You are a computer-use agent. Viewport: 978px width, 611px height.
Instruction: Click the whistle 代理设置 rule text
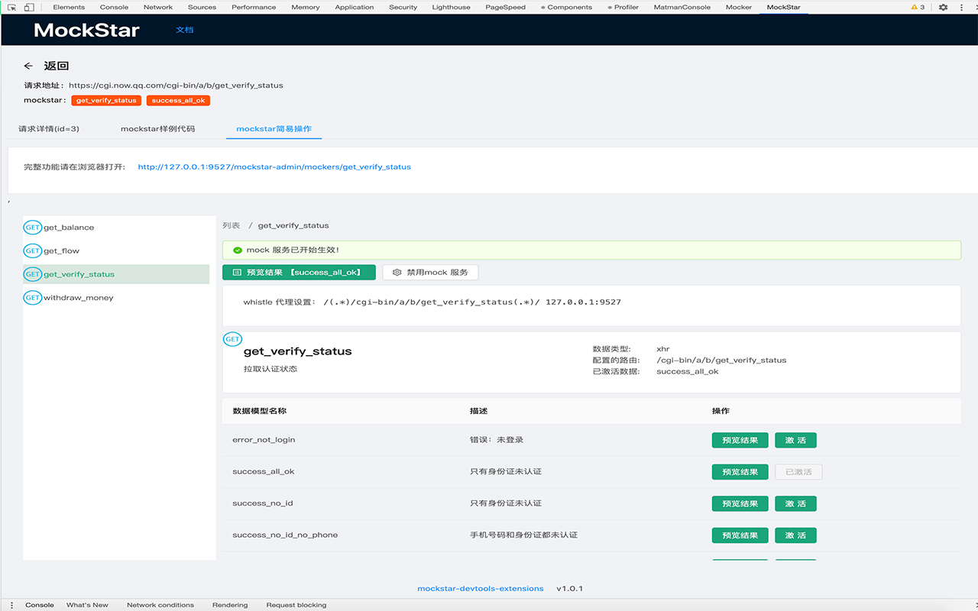coord(432,302)
